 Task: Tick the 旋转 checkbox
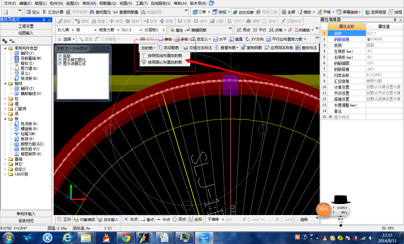tap(296, 219)
